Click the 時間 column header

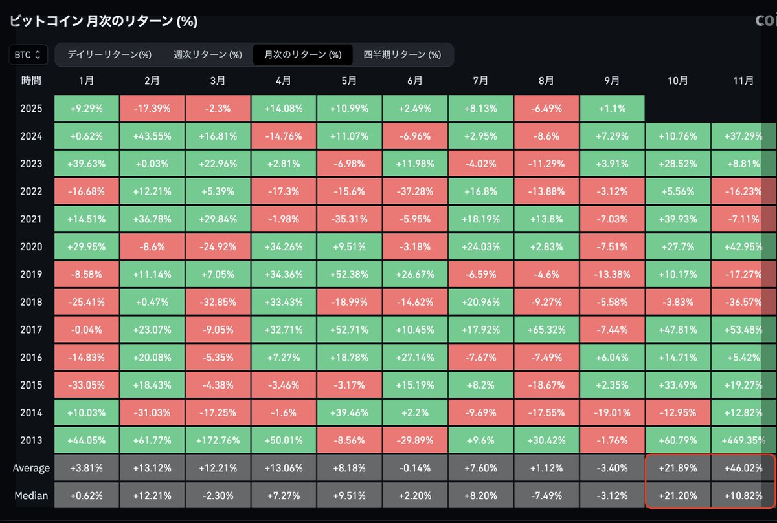click(x=31, y=80)
